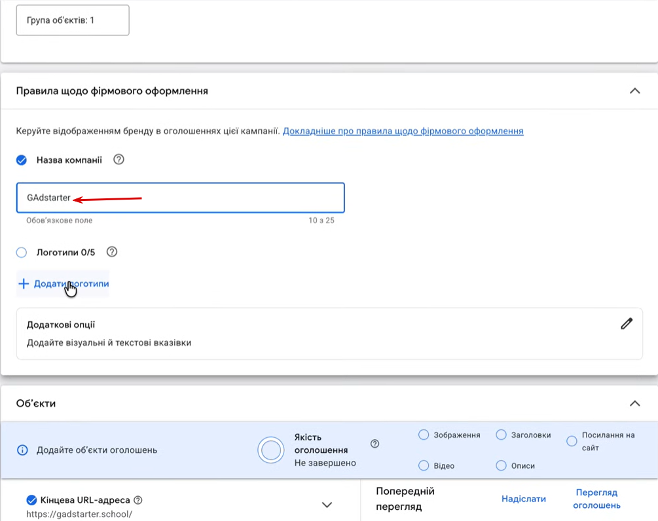Collapse the Правила щодо фірмового оформлення section
Viewport: 658px width, 521px height.
pyautogui.click(x=634, y=91)
